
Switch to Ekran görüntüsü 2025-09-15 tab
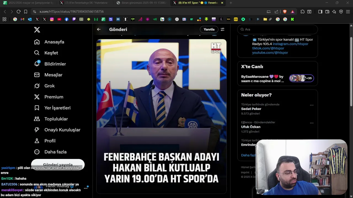point(142,3)
